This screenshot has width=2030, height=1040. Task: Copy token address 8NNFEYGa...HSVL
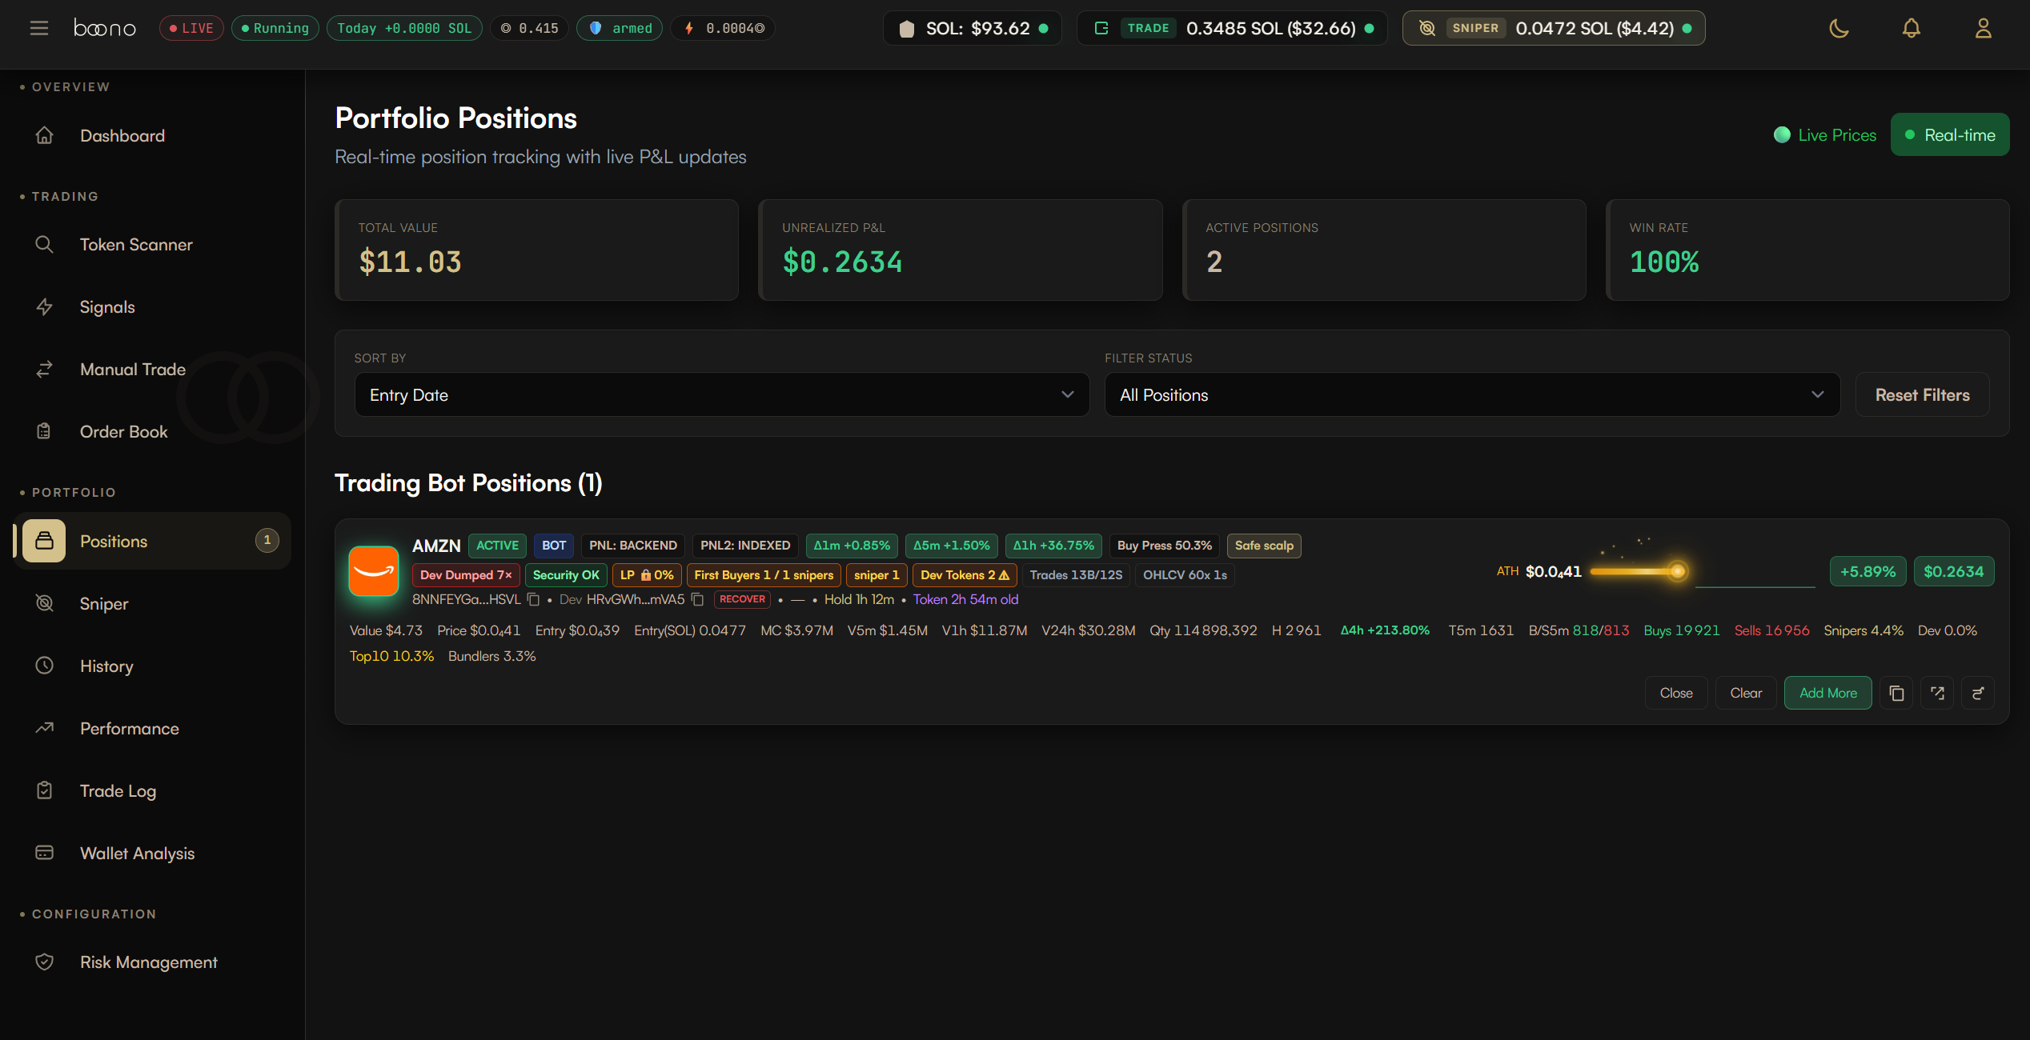(533, 600)
